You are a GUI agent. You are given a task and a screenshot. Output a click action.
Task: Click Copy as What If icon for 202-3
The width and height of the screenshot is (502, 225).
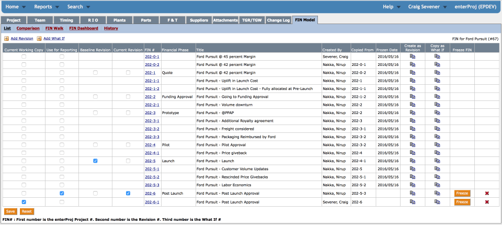pos(437,113)
